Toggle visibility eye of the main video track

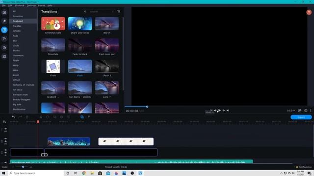(x=5, y=150)
